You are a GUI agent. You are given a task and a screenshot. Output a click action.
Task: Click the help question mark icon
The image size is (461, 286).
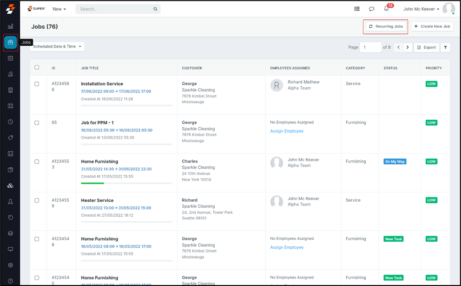[10, 281]
